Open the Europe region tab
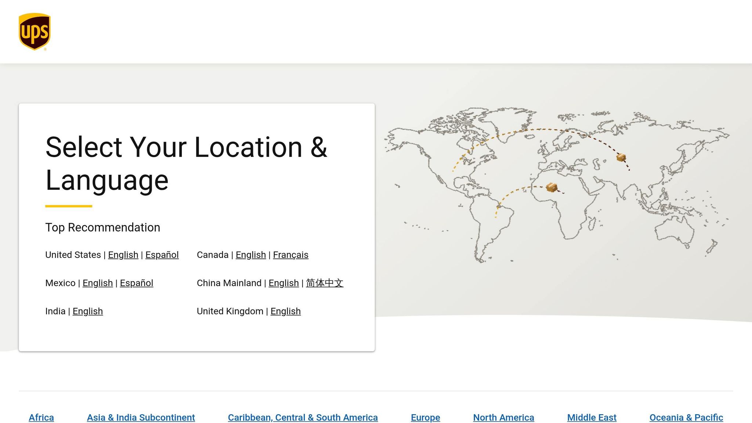This screenshot has width=752, height=423. (x=426, y=417)
